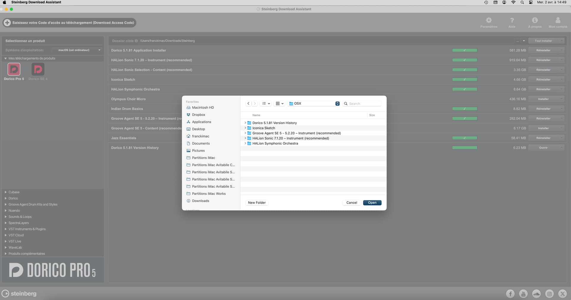Open Steinberg Facebook page icon
571x300 pixels.
pyautogui.click(x=510, y=294)
